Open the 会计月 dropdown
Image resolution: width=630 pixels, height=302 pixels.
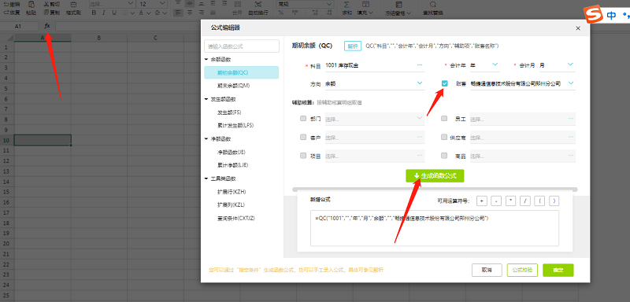click(x=570, y=64)
